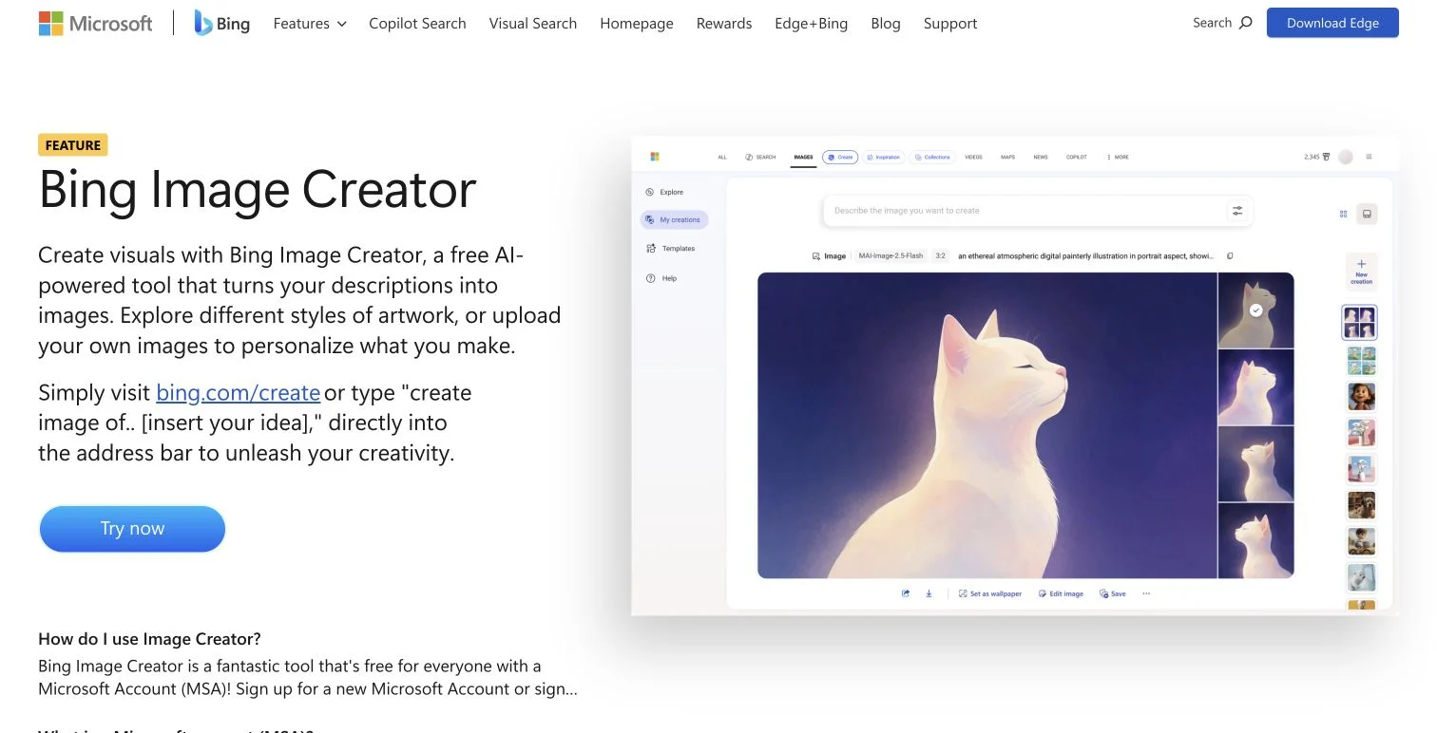The image size is (1437, 733).
Task: Expand the 'How do I use Image Creator?' question
Action: point(149,638)
